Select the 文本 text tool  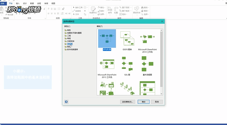tap(76, 14)
